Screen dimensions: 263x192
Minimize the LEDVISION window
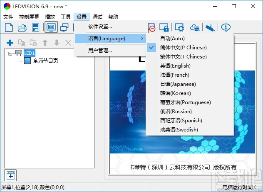(215, 6)
